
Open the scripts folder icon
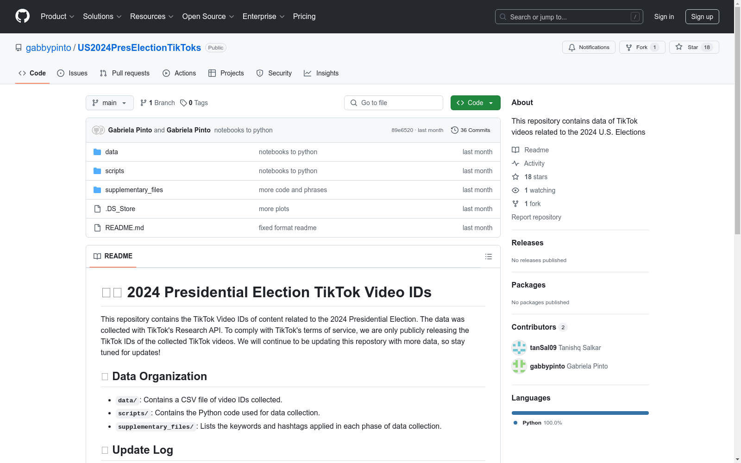[x=97, y=171]
